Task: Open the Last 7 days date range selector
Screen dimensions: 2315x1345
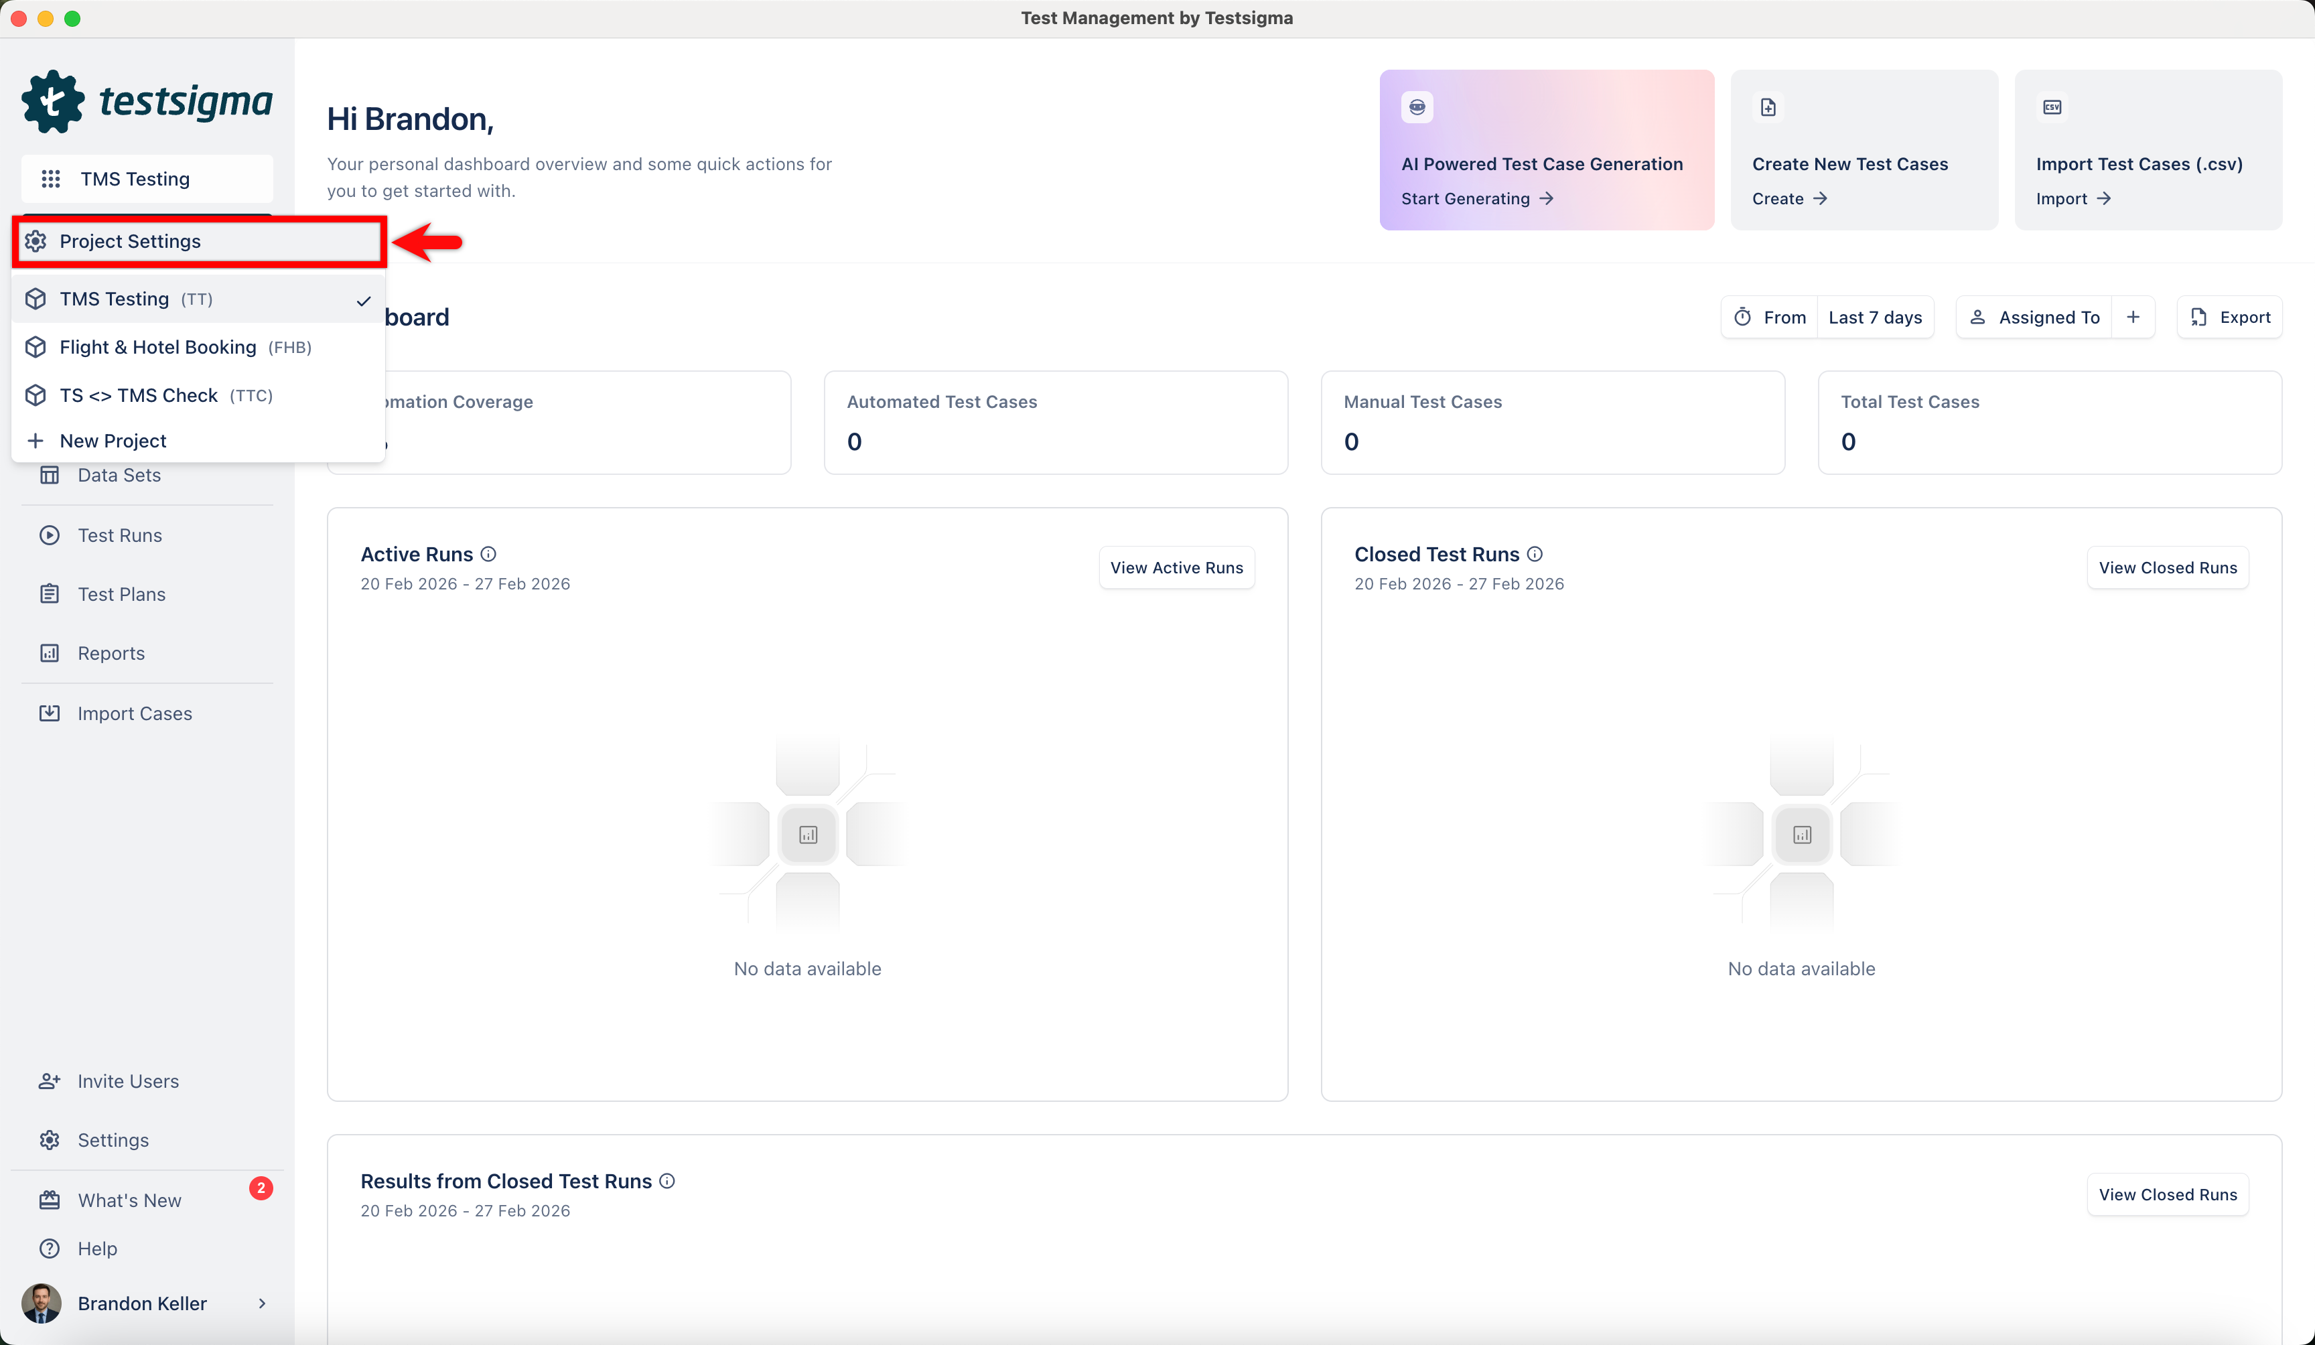Action: [1875, 317]
